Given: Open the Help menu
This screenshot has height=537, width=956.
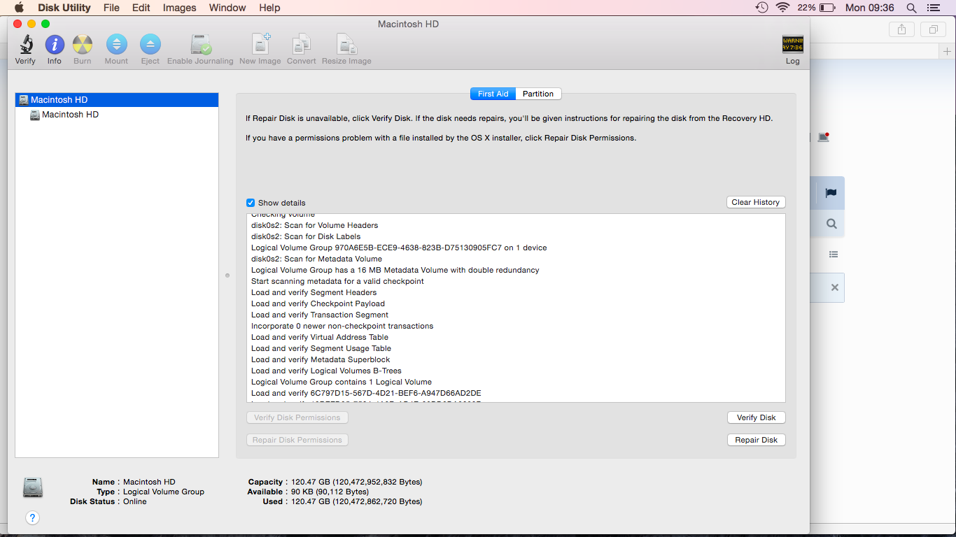Looking at the screenshot, I should coord(269,8).
